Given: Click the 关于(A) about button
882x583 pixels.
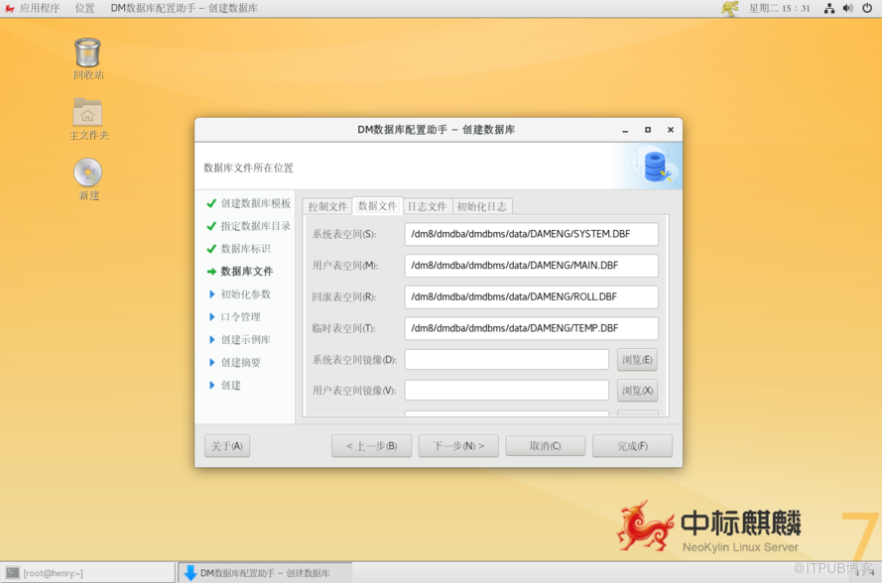Looking at the screenshot, I should click(x=227, y=446).
